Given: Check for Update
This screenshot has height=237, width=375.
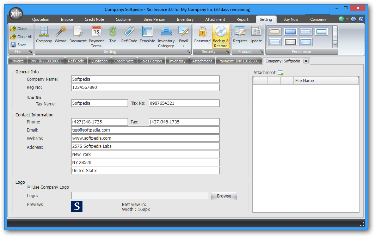Looking at the screenshot, I should (256, 35).
